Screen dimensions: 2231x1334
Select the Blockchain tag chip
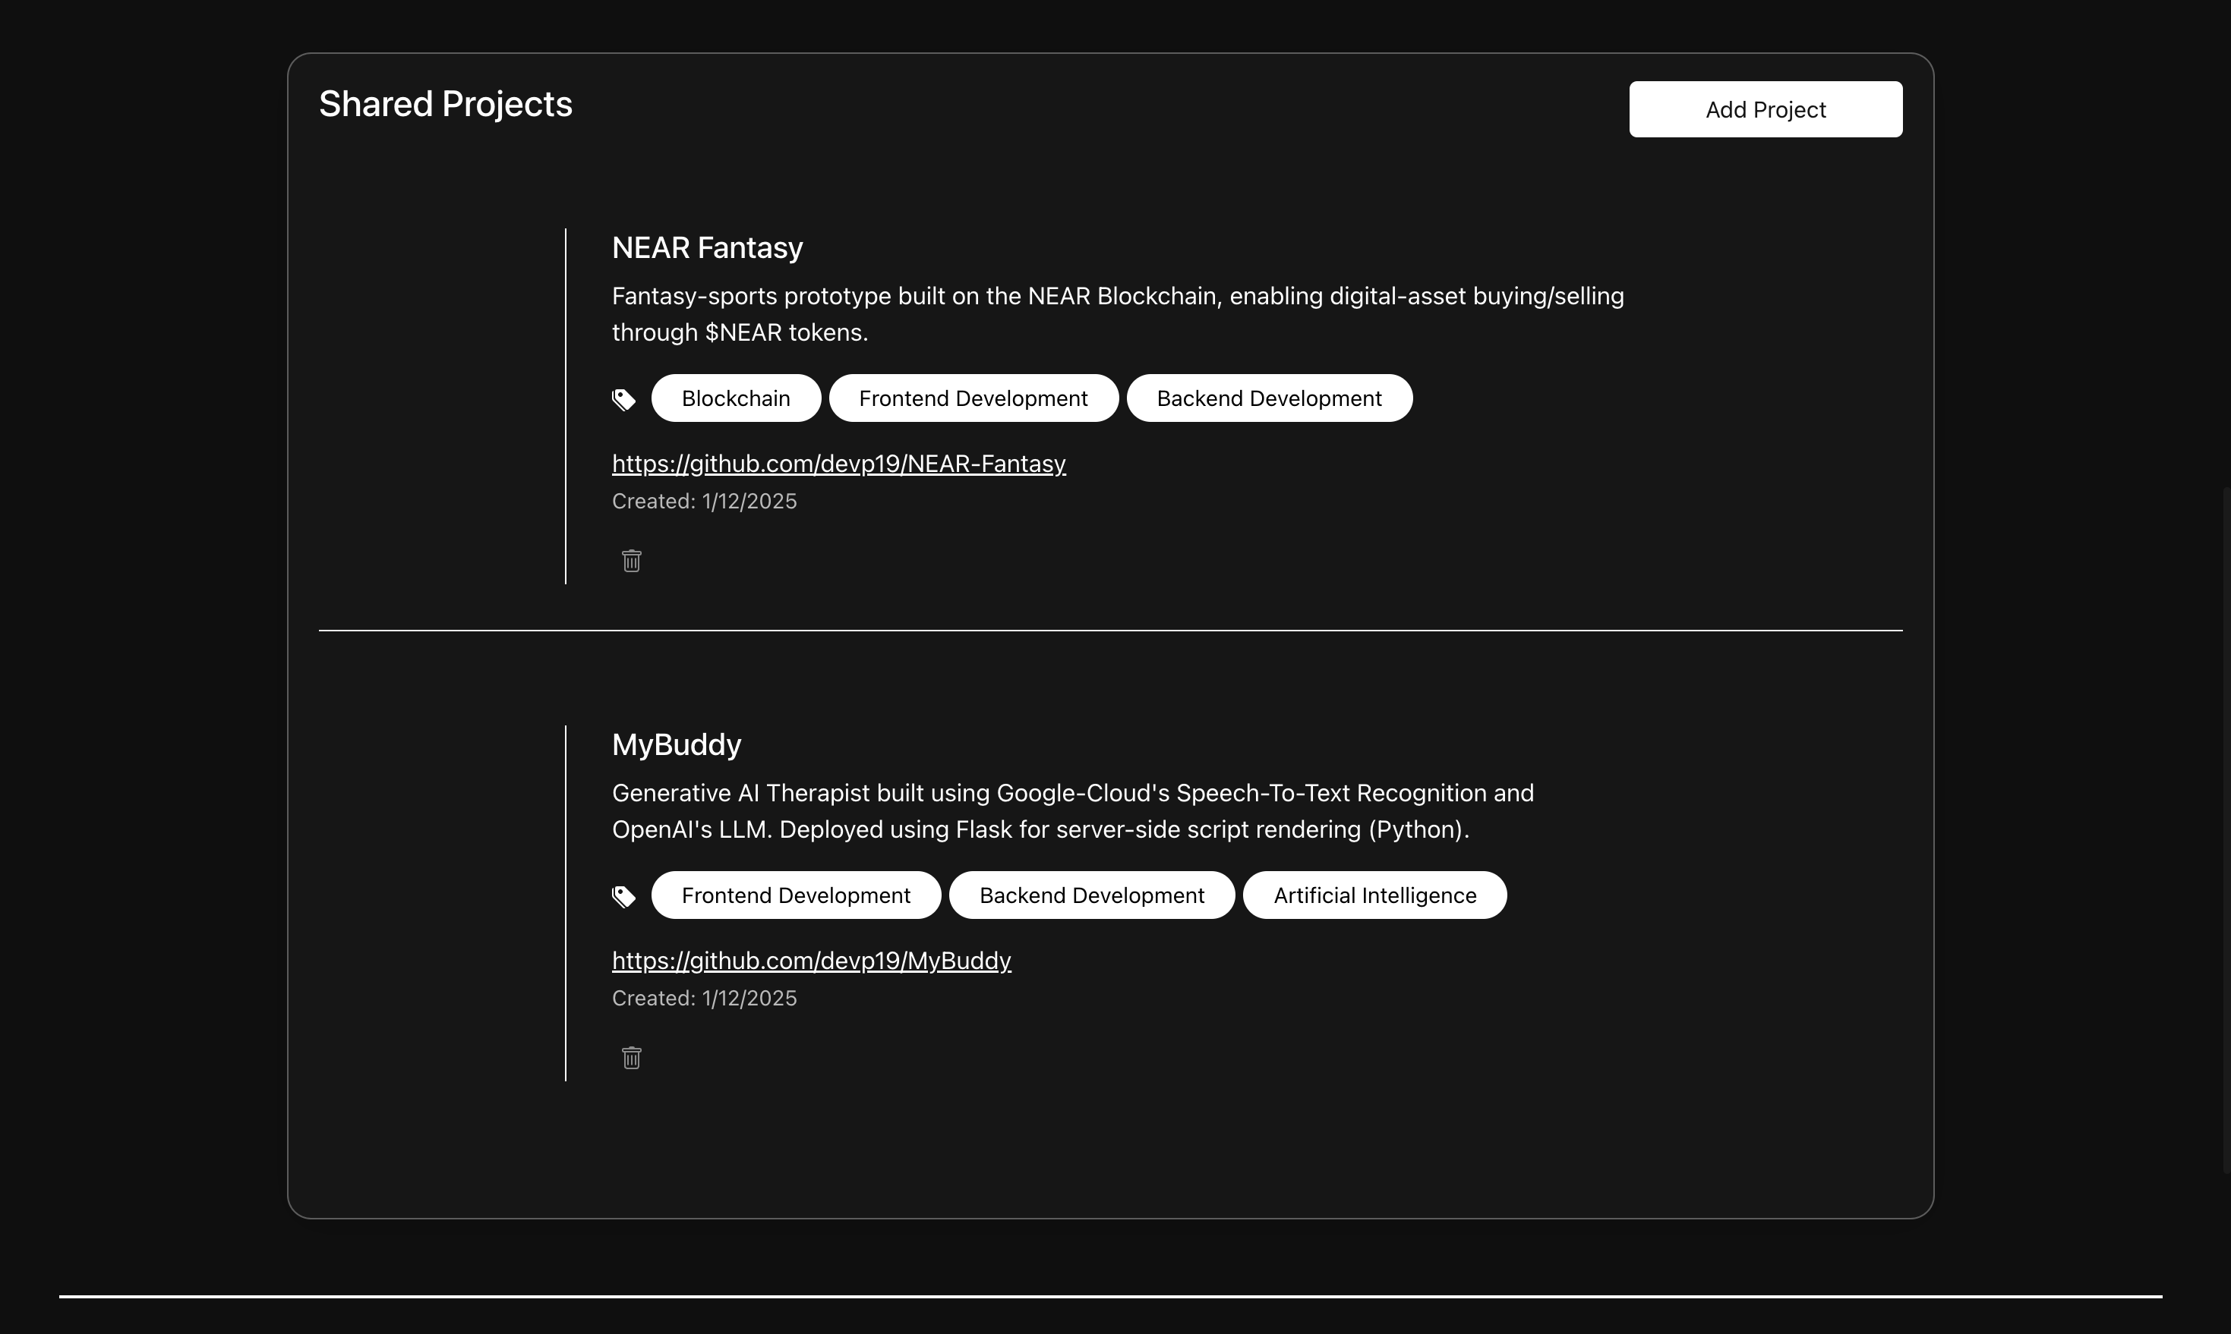click(735, 398)
